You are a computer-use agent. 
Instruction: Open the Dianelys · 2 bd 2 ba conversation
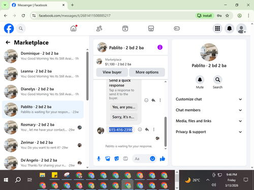point(43,92)
